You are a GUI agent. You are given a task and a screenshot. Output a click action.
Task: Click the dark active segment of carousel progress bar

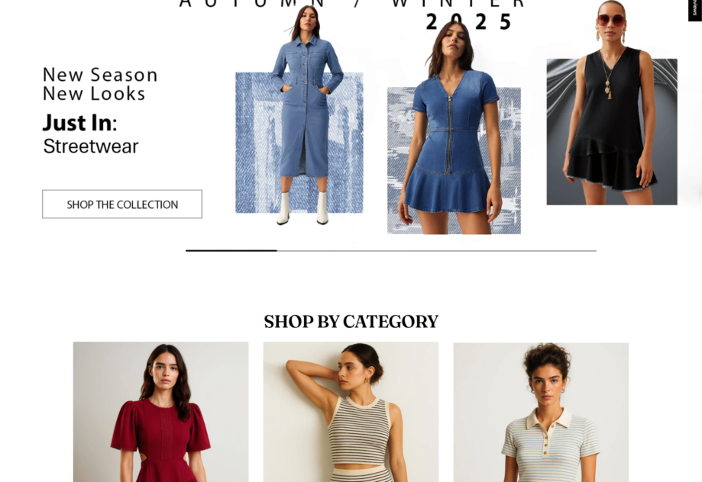231,251
